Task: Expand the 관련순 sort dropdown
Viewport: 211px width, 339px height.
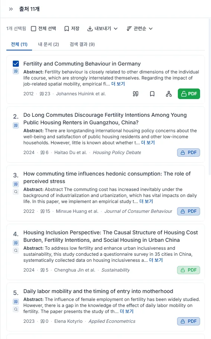Action: [140, 29]
